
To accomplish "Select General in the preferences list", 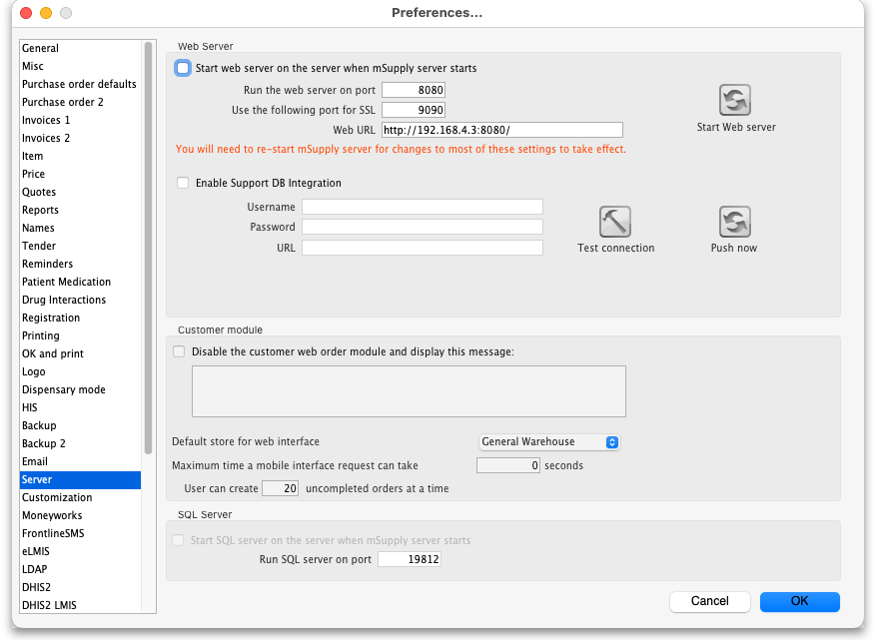I will pos(41,48).
